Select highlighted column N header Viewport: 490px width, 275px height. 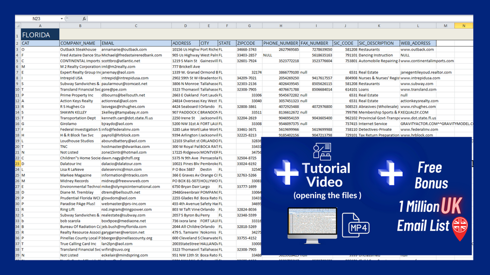464,26
